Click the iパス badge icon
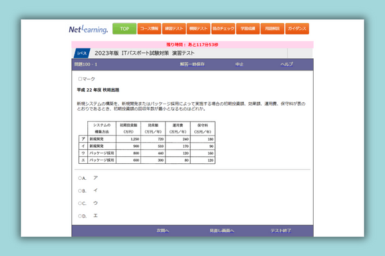The height and width of the screenshot is (256, 385). (x=82, y=53)
